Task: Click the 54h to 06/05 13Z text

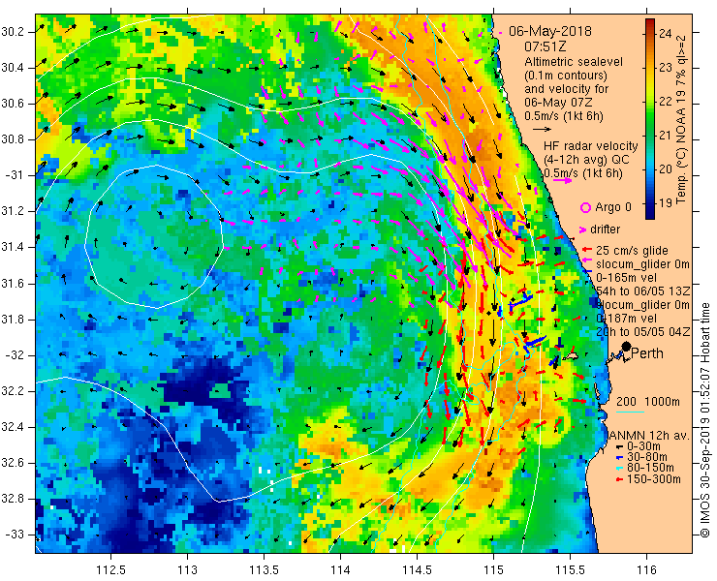Action: coord(643,291)
